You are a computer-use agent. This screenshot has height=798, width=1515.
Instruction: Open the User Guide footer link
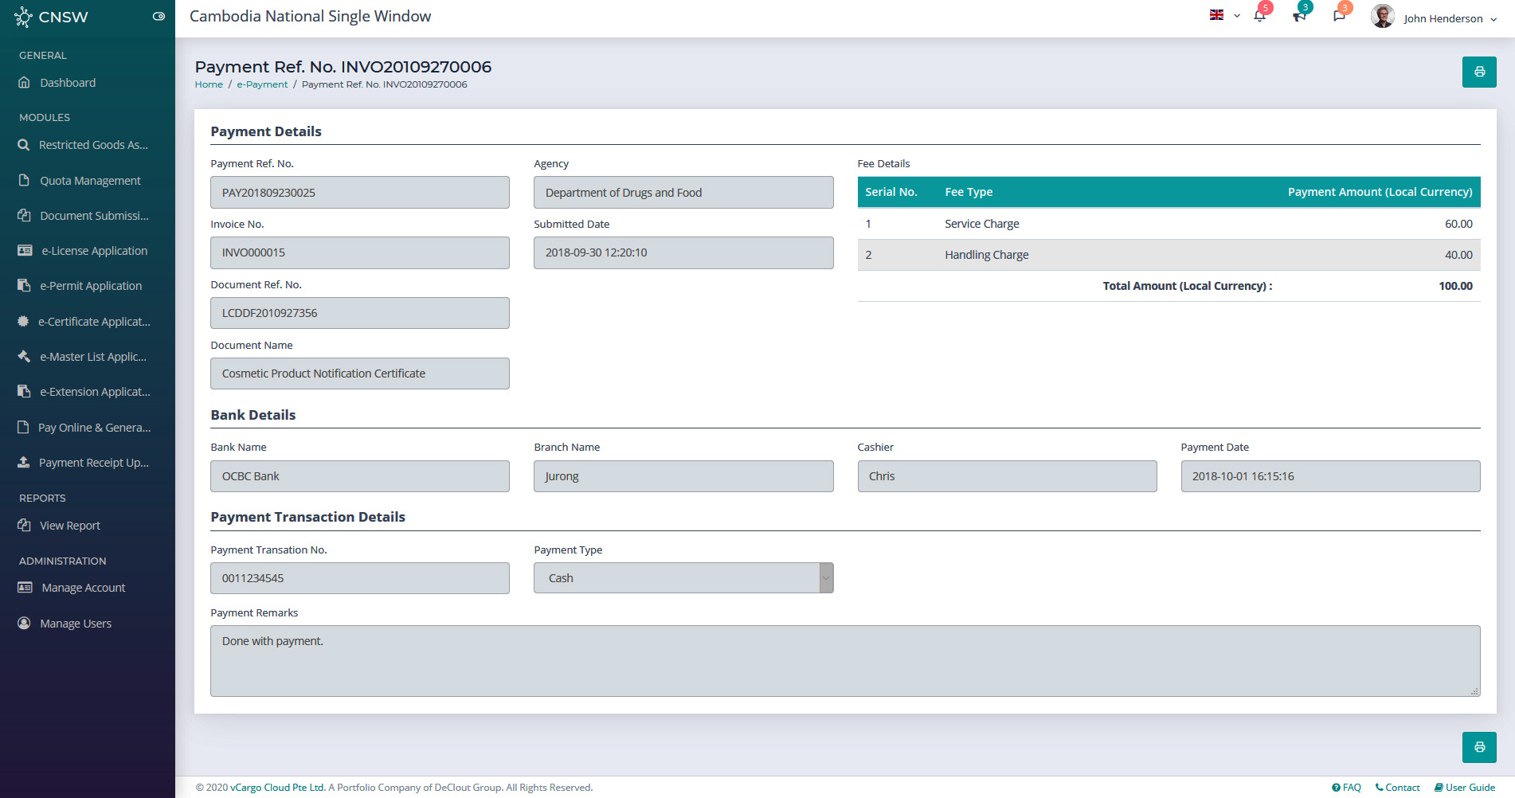[x=1465, y=788]
